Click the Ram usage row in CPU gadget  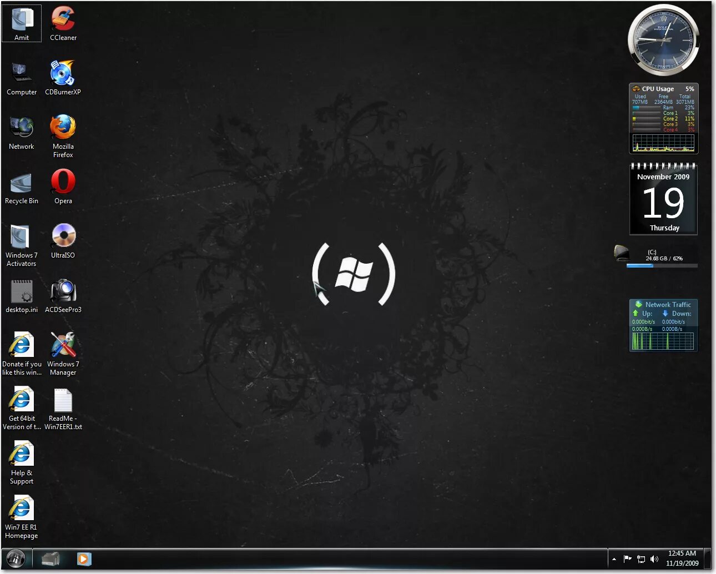[x=663, y=108]
